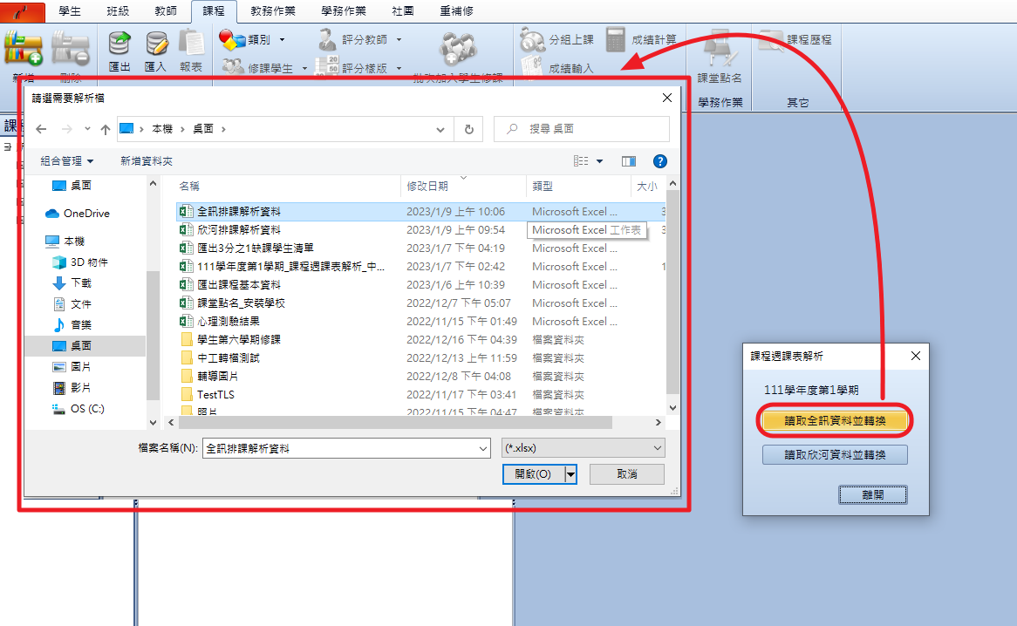Switch to the 學生 ribbon tab
This screenshot has width=1017, height=626.
point(71,10)
